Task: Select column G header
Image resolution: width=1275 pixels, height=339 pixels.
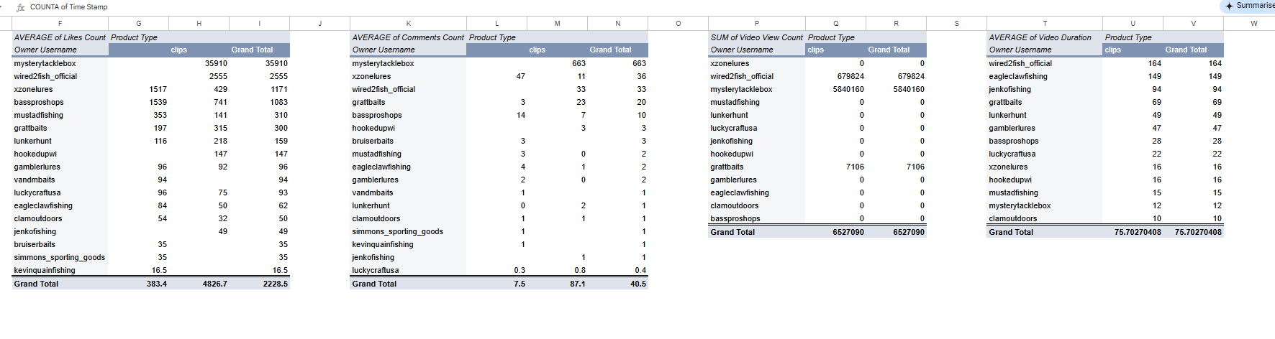Action: tap(139, 23)
